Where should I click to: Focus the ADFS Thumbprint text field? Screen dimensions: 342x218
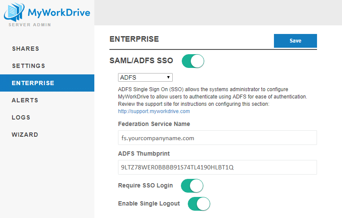point(217,167)
